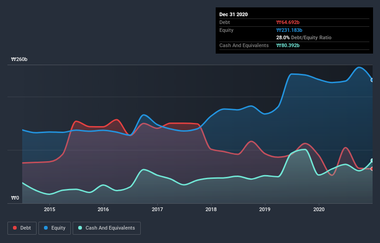The image size is (380, 243).
Task: Select the red Debt endpoint marker
Action: (372, 169)
